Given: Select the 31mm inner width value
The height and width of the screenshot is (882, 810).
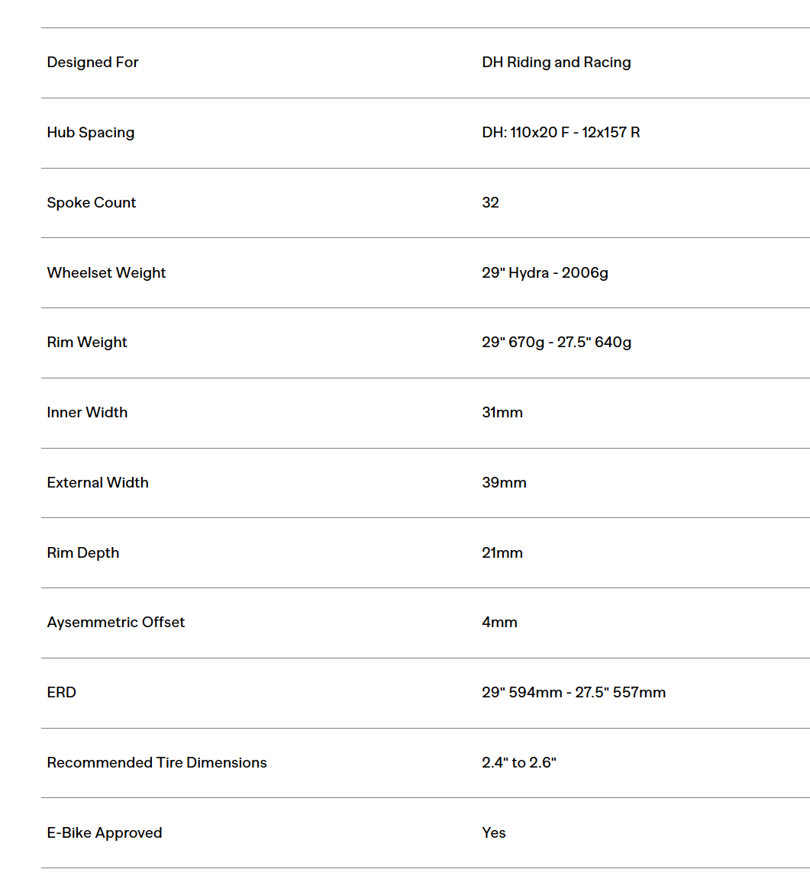Looking at the screenshot, I should tap(502, 412).
